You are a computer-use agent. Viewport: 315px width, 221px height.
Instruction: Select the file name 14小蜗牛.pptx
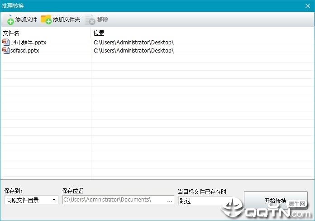tap(29, 43)
